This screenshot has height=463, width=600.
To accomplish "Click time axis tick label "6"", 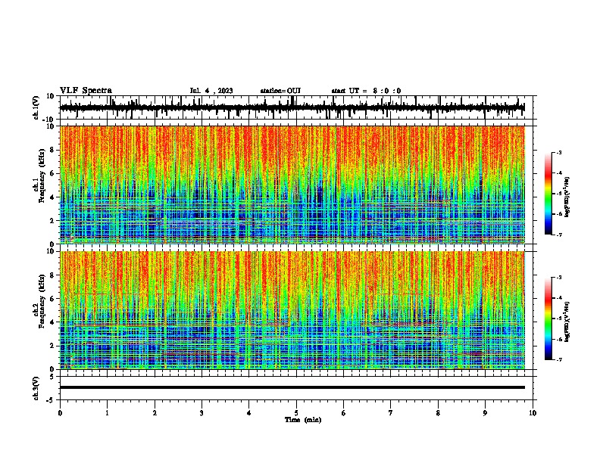I will [344, 413].
